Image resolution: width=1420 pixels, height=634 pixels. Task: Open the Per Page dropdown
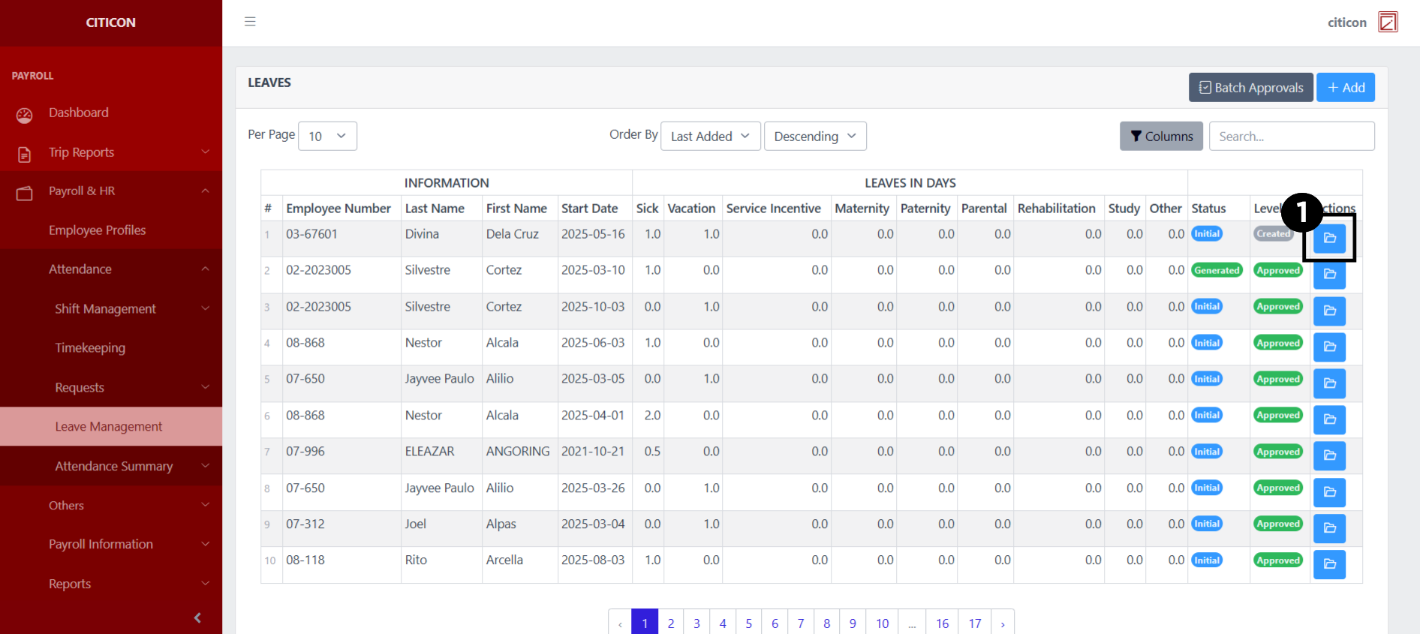[x=327, y=136]
